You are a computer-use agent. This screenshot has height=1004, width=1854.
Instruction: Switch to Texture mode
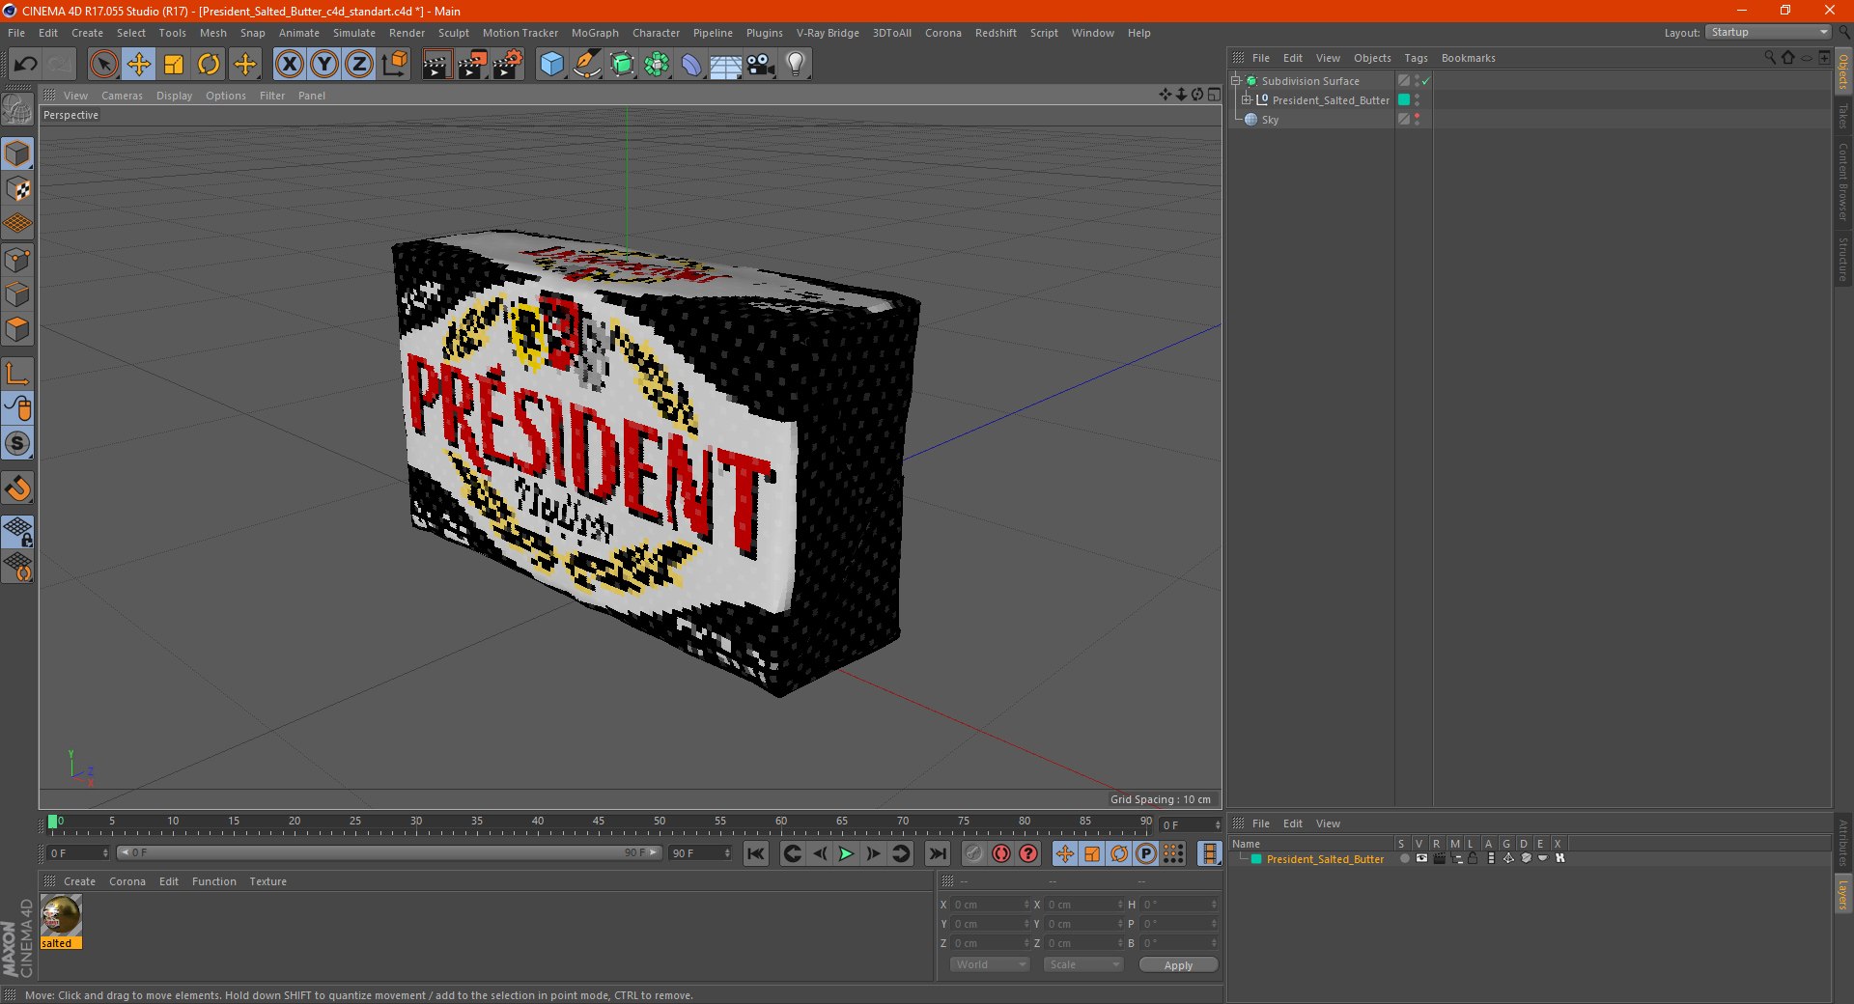point(17,189)
